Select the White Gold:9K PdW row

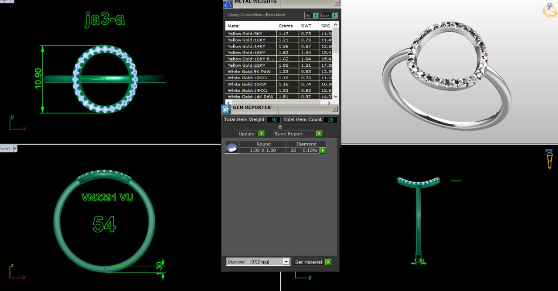point(279,71)
